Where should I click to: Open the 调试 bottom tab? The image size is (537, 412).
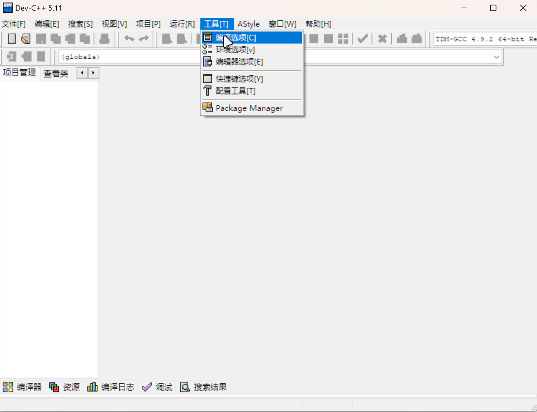click(157, 387)
